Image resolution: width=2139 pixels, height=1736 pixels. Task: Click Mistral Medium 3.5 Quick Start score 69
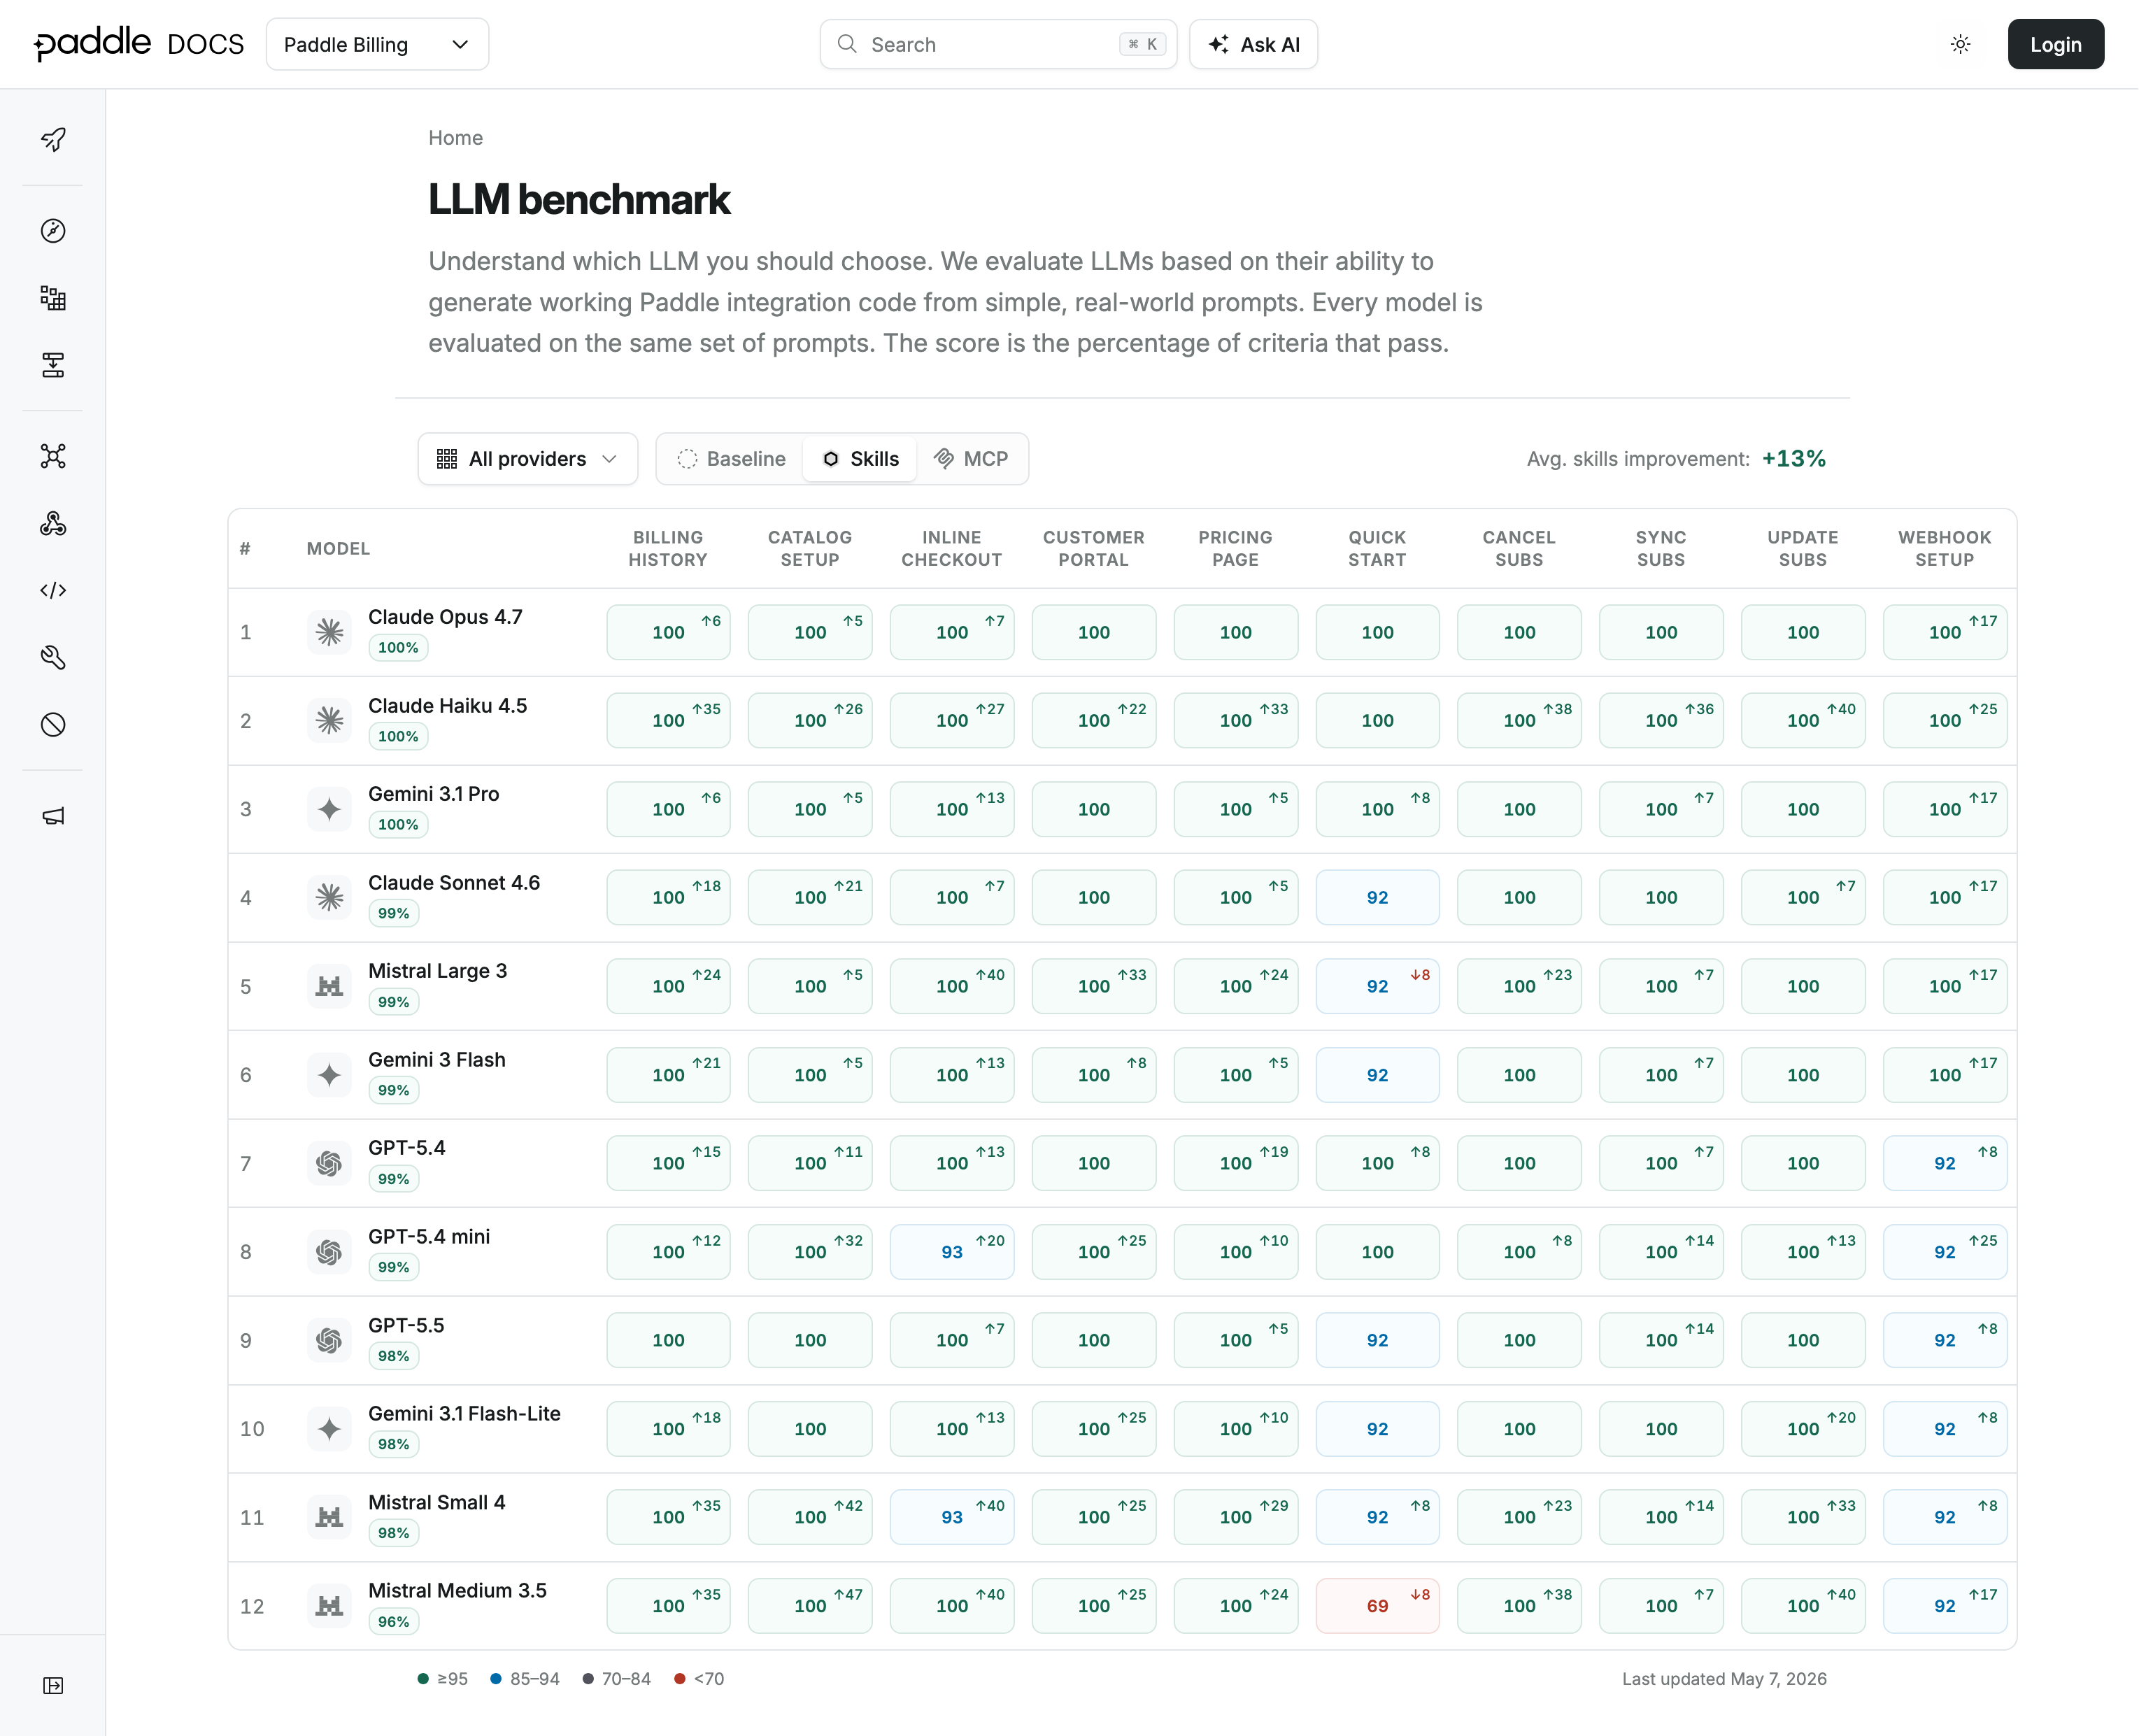tap(1377, 1606)
